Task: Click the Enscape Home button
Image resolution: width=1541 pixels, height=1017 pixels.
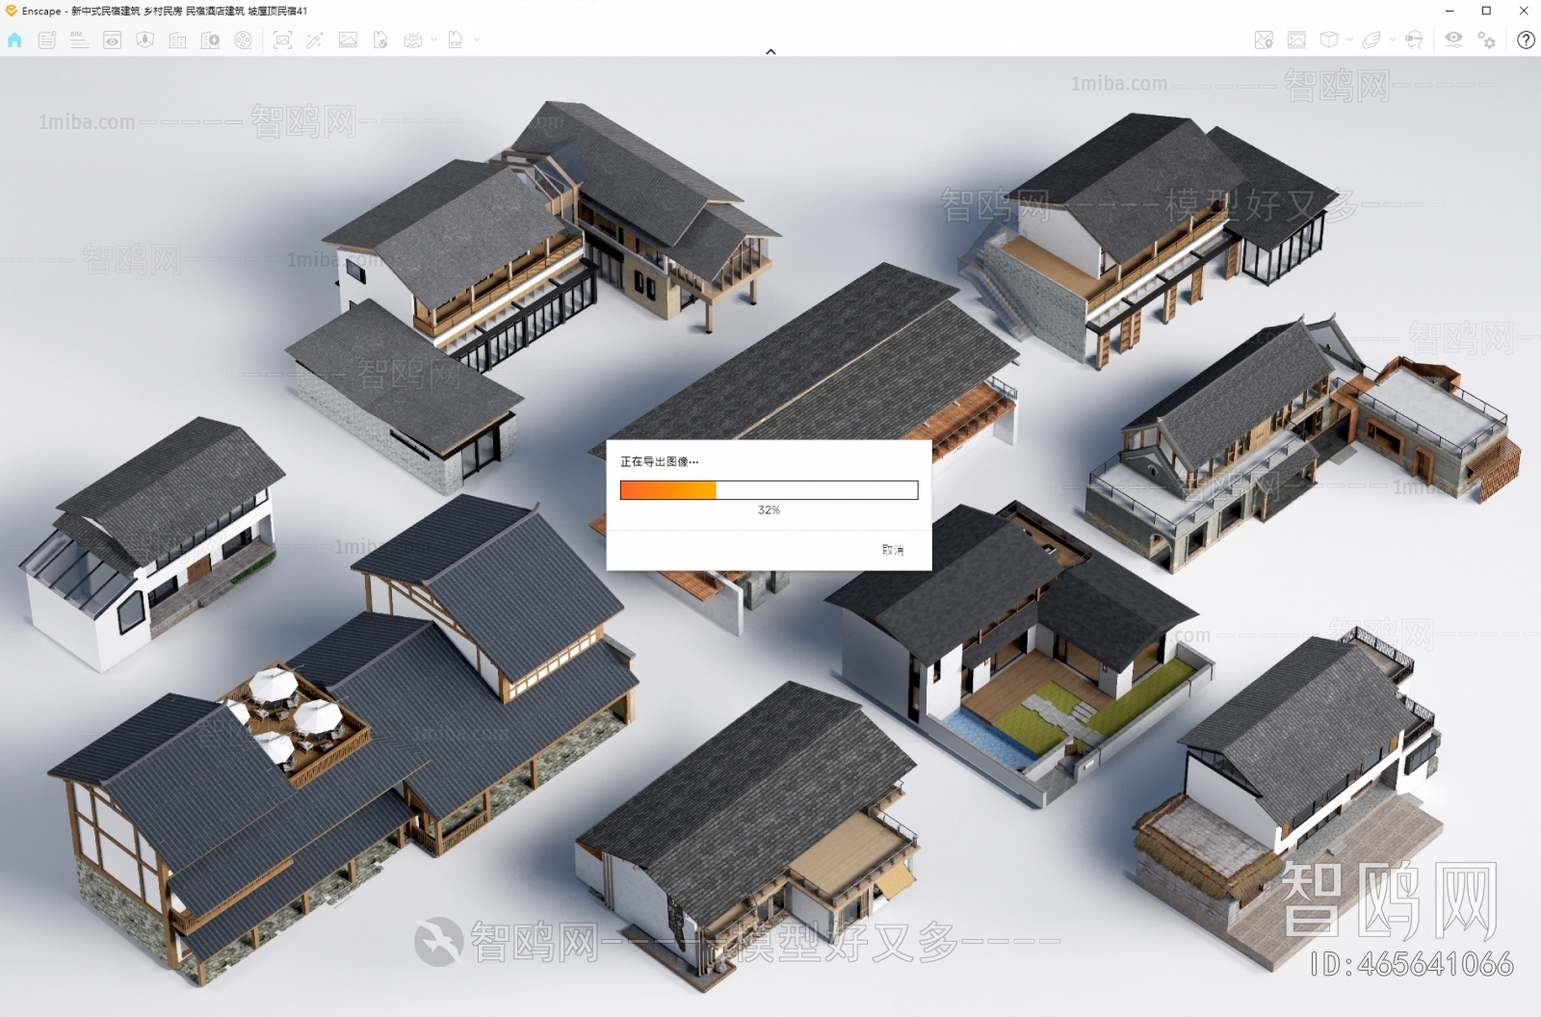Action: pos(14,40)
